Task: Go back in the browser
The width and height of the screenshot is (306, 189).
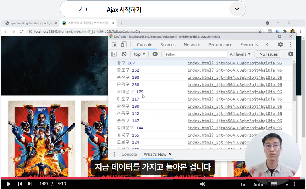Action: (x=6, y=31)
